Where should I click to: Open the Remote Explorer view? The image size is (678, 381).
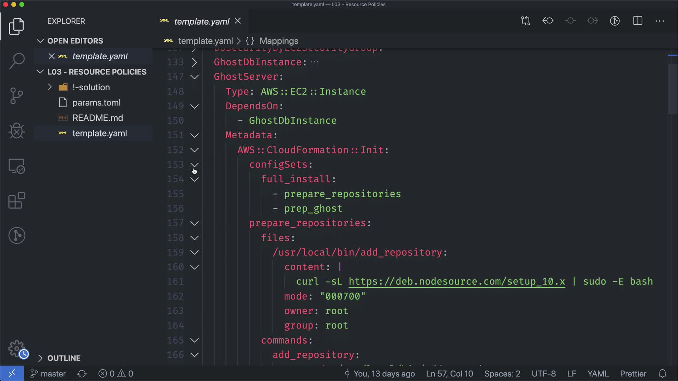tap(17, 166)
